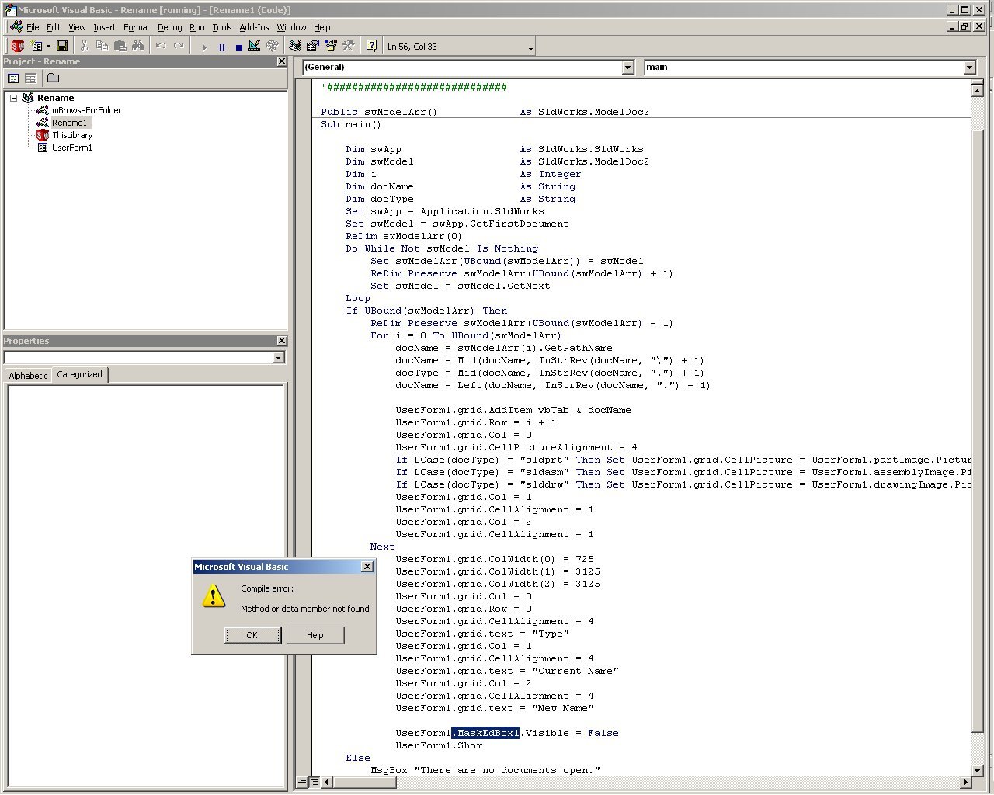The height and width of the screenshot is (795, 994).
Task: Click Help in the compile error dialog
Action: [315, 635]
